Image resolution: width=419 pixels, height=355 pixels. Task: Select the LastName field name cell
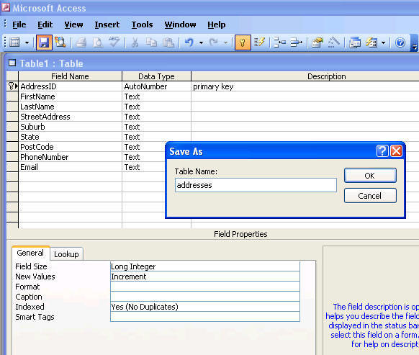tap(70, 107)
